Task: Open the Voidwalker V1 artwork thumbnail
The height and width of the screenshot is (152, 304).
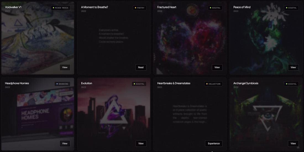Action: 38,38
